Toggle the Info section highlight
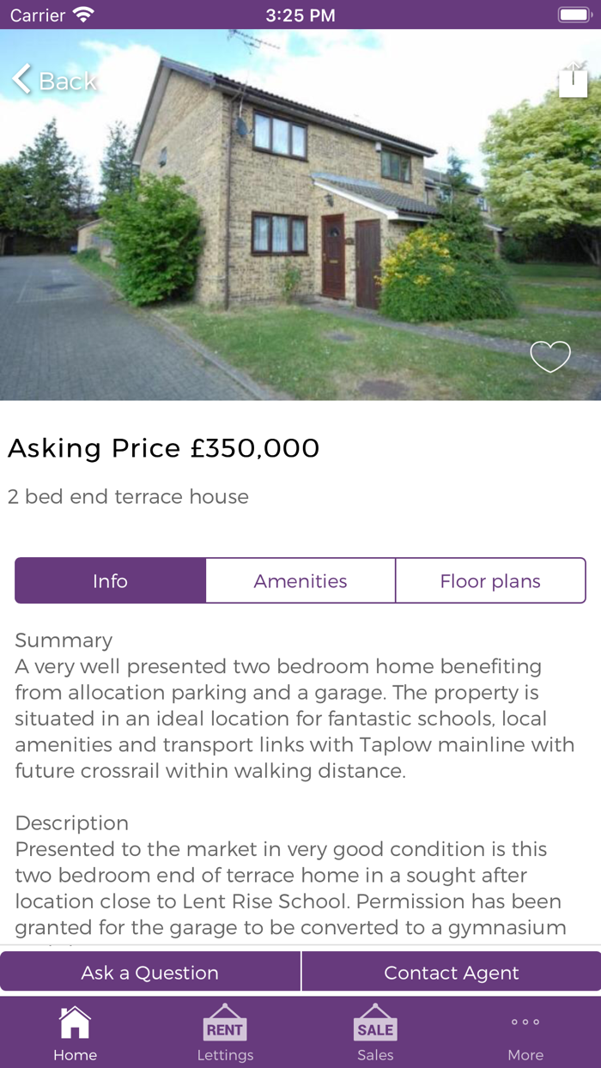 pyautogui.click(x=110, y=580)
